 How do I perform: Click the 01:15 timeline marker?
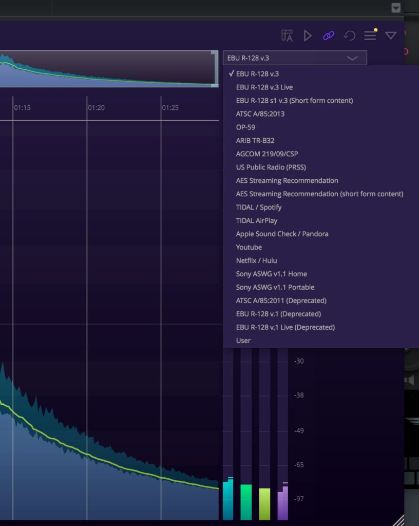point(22,108)
